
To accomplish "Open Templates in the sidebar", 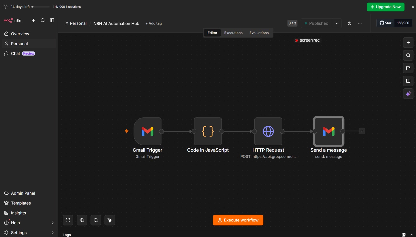I will coord(29,203).
